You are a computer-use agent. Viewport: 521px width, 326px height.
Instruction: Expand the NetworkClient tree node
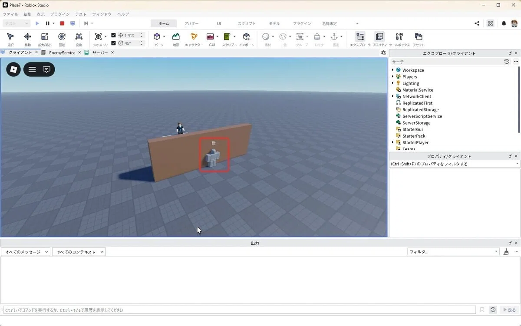[393, 96]
